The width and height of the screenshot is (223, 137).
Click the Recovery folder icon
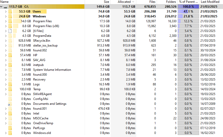[x=10, y=79]
